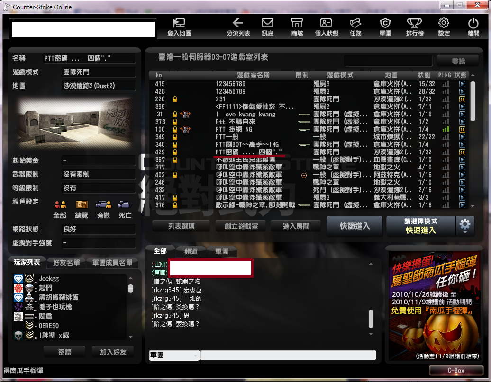This screenshot has width=491, height=382.
Task: Click the 加入好友 add friend button
Action: [113, 352]
